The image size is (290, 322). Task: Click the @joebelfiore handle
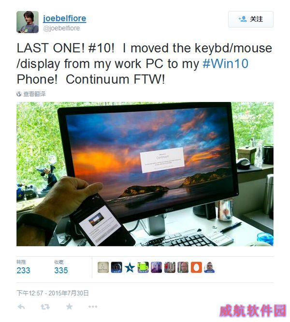61,28
